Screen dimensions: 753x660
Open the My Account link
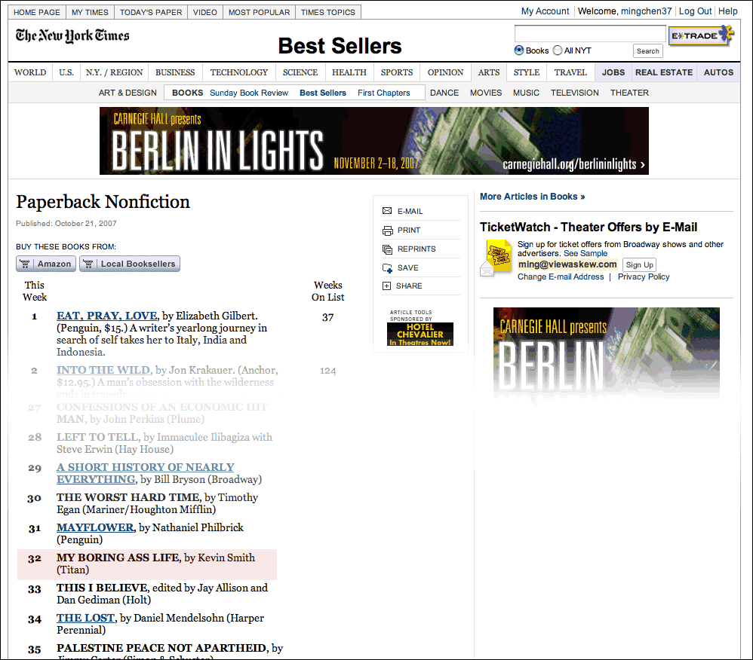(545, 11)
